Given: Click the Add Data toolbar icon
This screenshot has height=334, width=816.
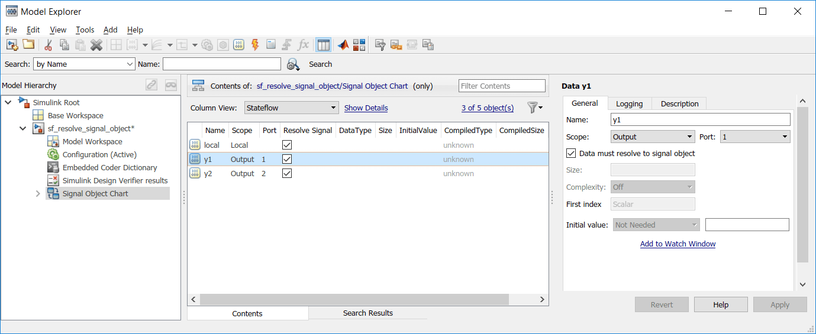Looking at the screenshot, I should [x=238, y=45].
